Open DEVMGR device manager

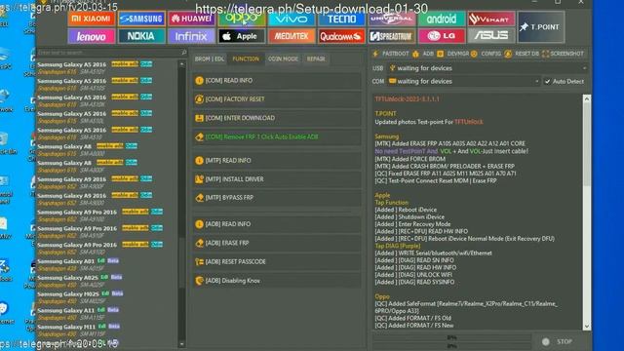(452, 54)
